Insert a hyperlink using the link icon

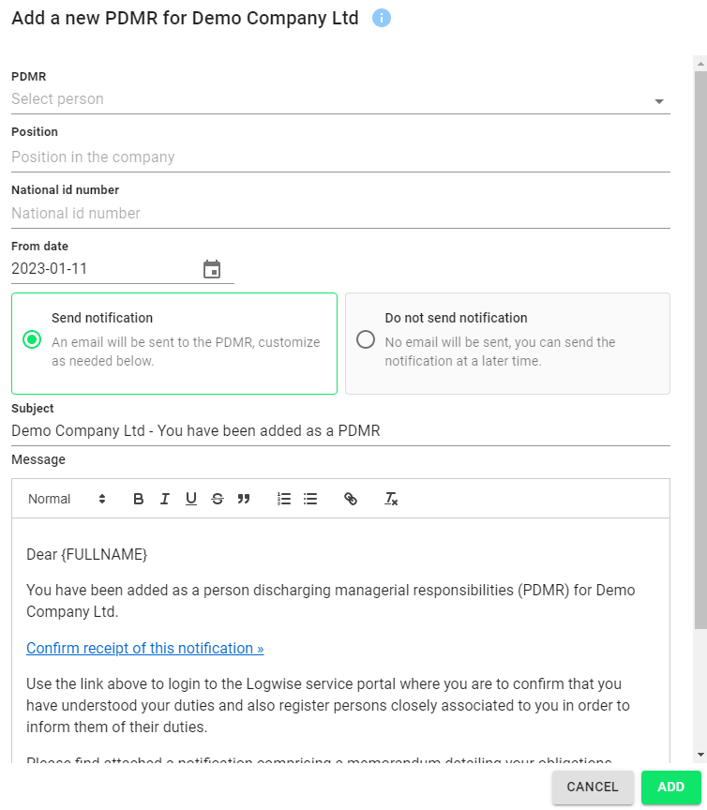(351, 499)
